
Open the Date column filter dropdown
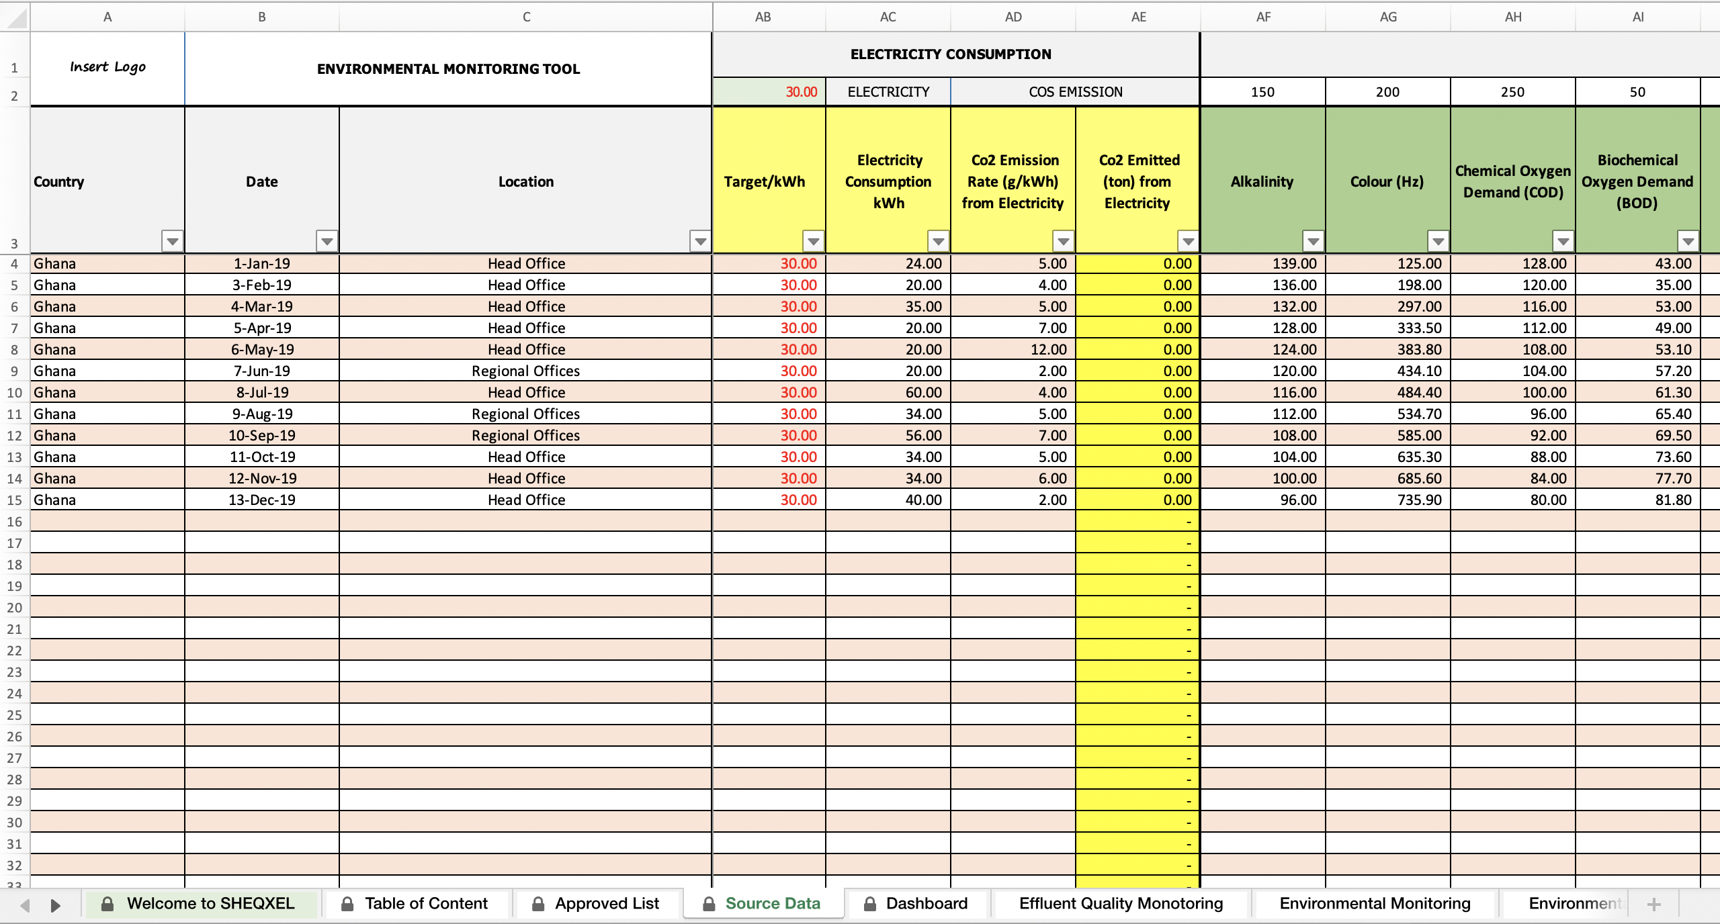[x=327, y=241]
